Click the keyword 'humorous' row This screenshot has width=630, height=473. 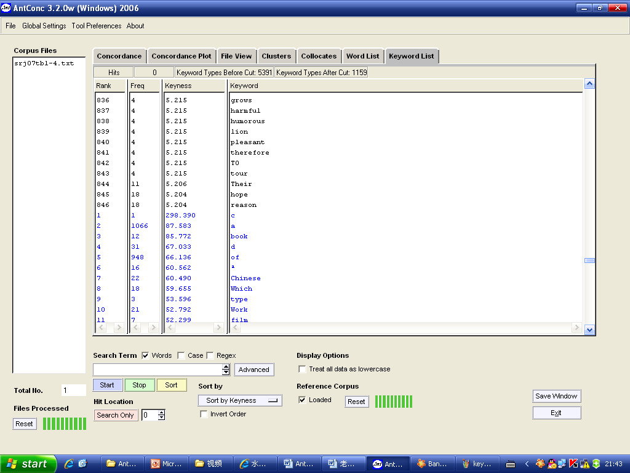[x=247, y=121]
